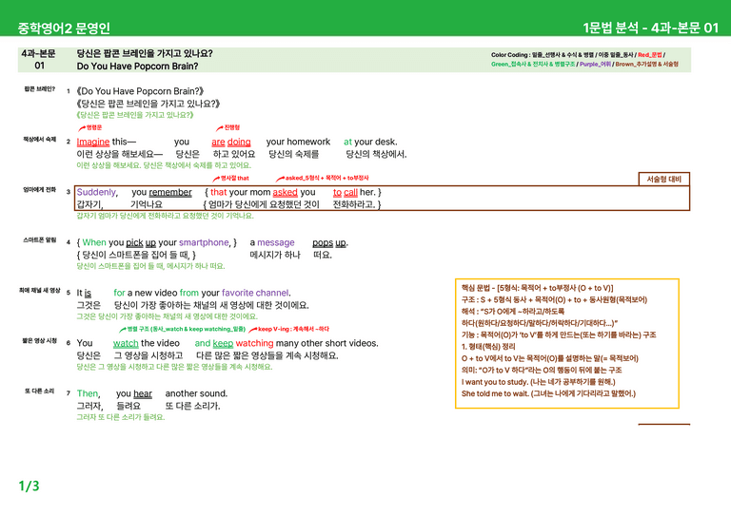Click the sentence 1 title '《Do You Have Popcorn Brain?》'

pos(140,91)
